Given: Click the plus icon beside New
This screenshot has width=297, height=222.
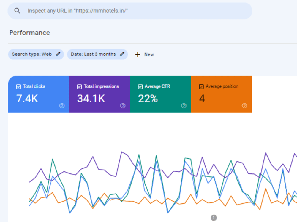Looking at the screenshot, I should (138, 54).
